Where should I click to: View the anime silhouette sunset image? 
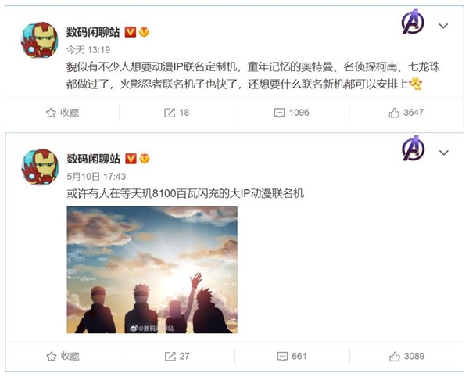[x=152, y=270]
